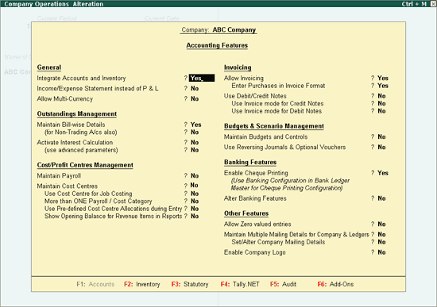This screenshot has height=307, width=437.
Task: Open F5 Audit features
Action: (x=283, y=284)
